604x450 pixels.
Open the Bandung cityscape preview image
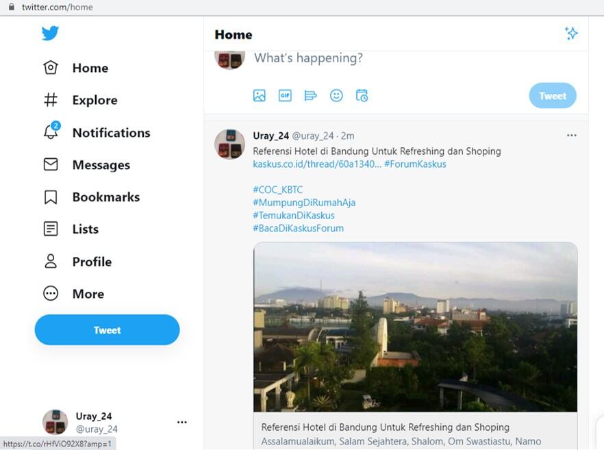[415, 327]
